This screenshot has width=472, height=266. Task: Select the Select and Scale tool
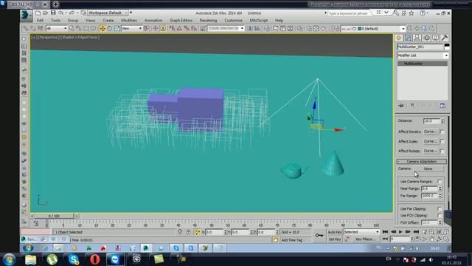pyautogui.click(x=117, y=28)
